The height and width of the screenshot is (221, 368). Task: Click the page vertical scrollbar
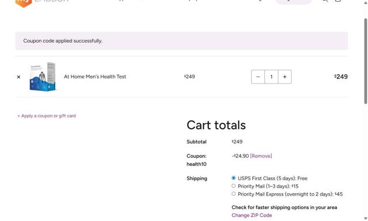tap(366, 61)
